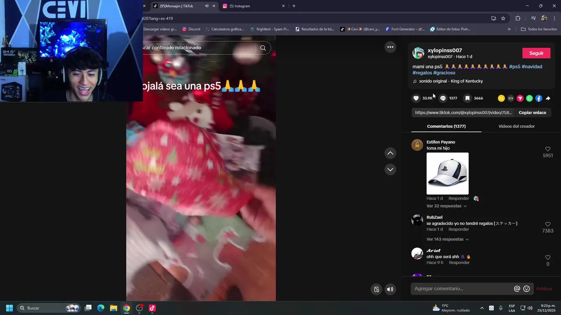Expand Ver 143 respuestas
Image resolution: width=561 pixels, height=315 pixels.
447,239
